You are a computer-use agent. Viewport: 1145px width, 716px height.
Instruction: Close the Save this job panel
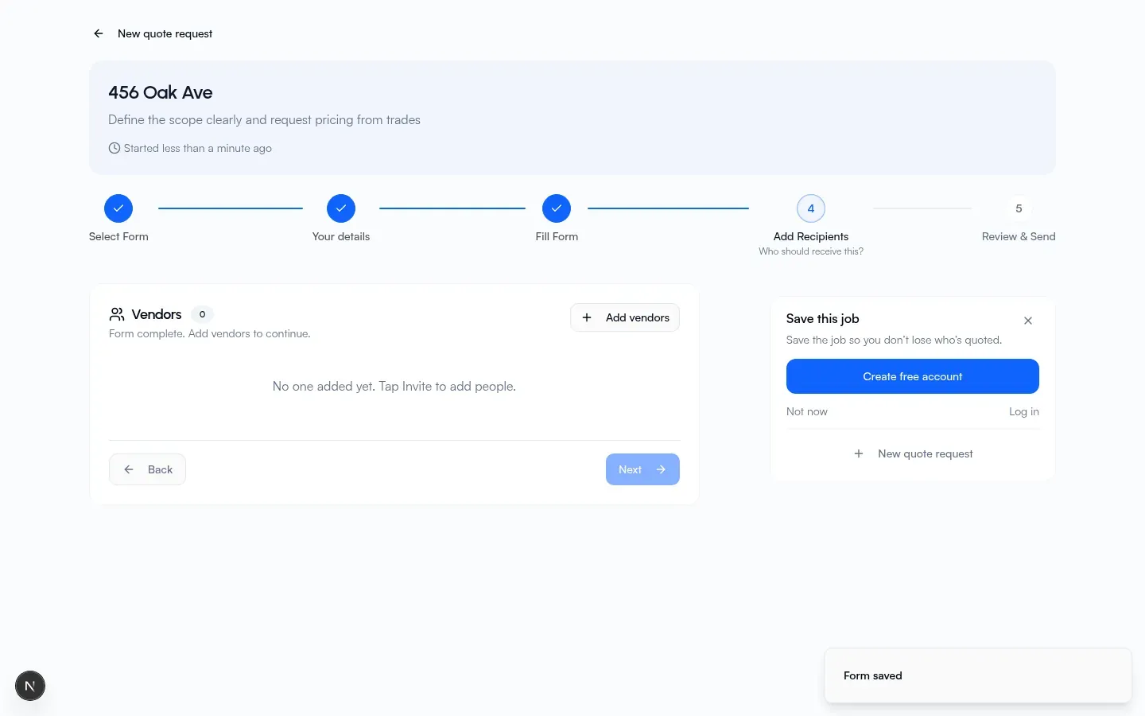1028,321
